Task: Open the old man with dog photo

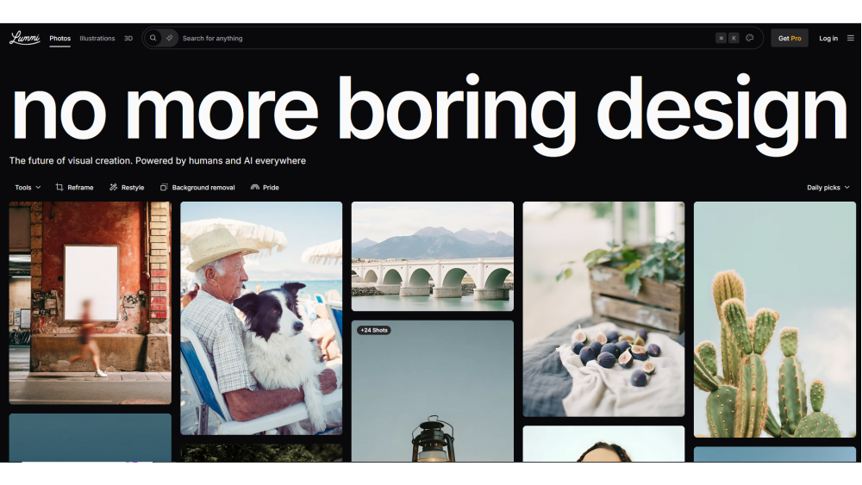Action: click(x=261, y=318)
